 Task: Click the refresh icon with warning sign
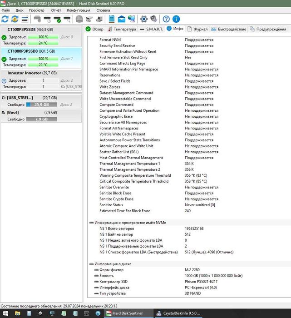(15, 19)
